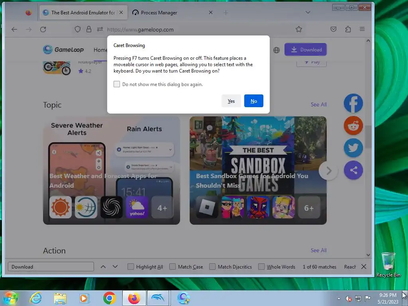Go to next find match arrow
Image resolution: width=408 pixels, height=306 pixels.
point(115,267)
